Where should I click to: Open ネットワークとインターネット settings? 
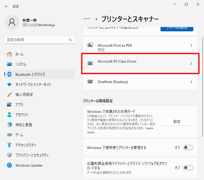coord(40,84)
